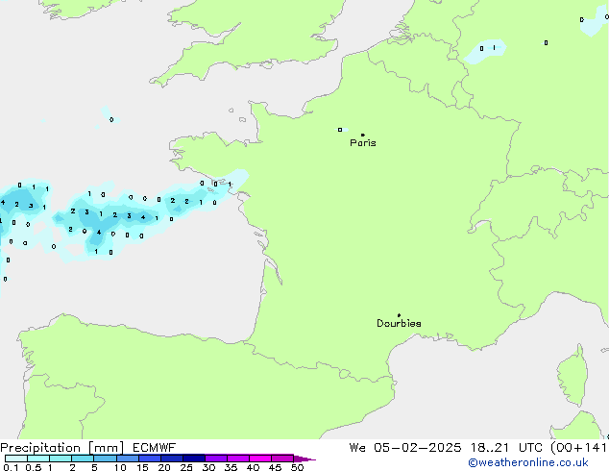Pick the legend swatch between 15 and 20
Image resolution: width=609 pixels, height=471 pixels.
pyautogui.click(x=150, y=459)
